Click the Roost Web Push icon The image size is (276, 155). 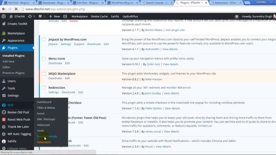tap(4, 120)
